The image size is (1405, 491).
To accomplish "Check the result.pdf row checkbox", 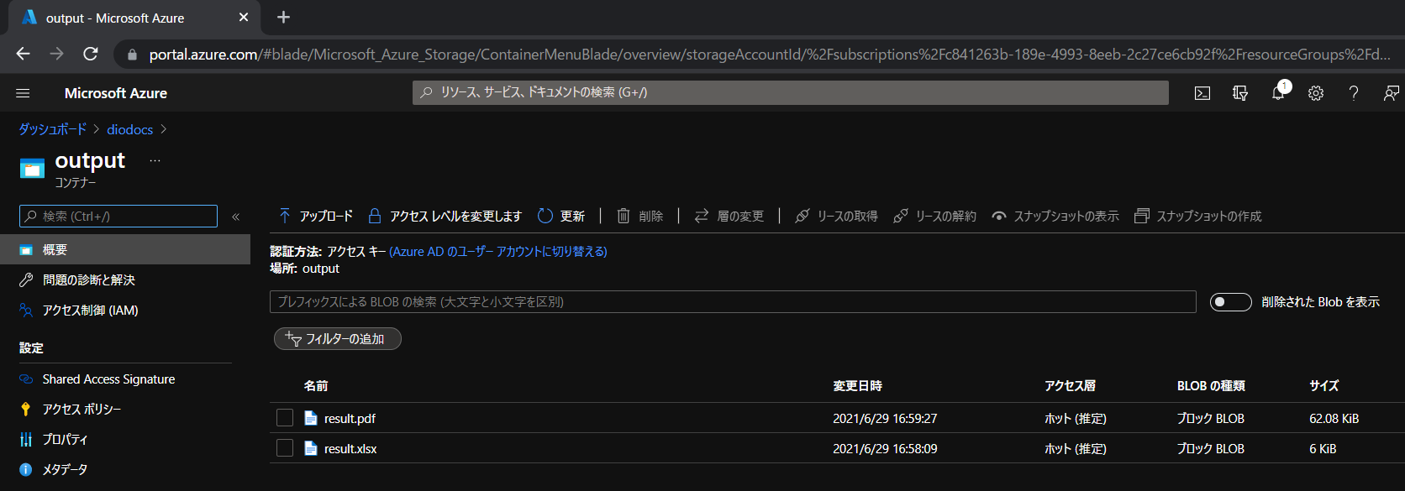I will (x=285, y=418).
